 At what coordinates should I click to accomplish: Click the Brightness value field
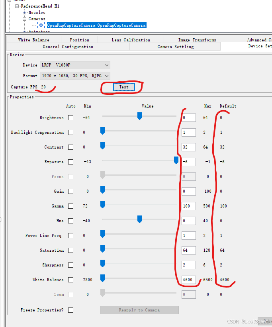coord(189,117)
